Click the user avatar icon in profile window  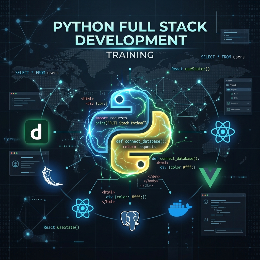15,164
